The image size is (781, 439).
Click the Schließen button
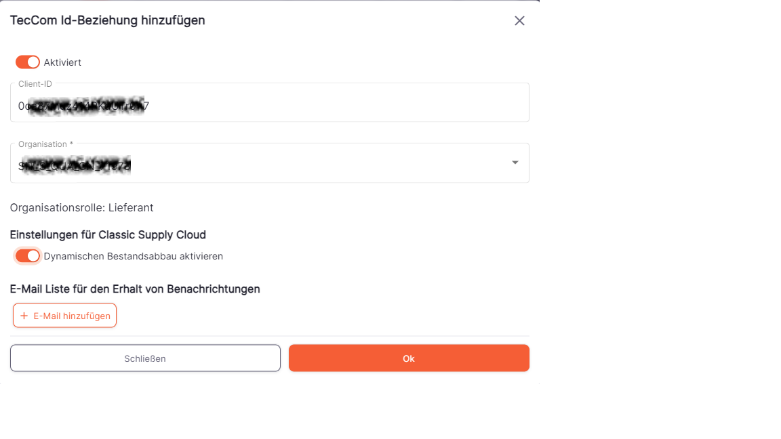(145, 358)
